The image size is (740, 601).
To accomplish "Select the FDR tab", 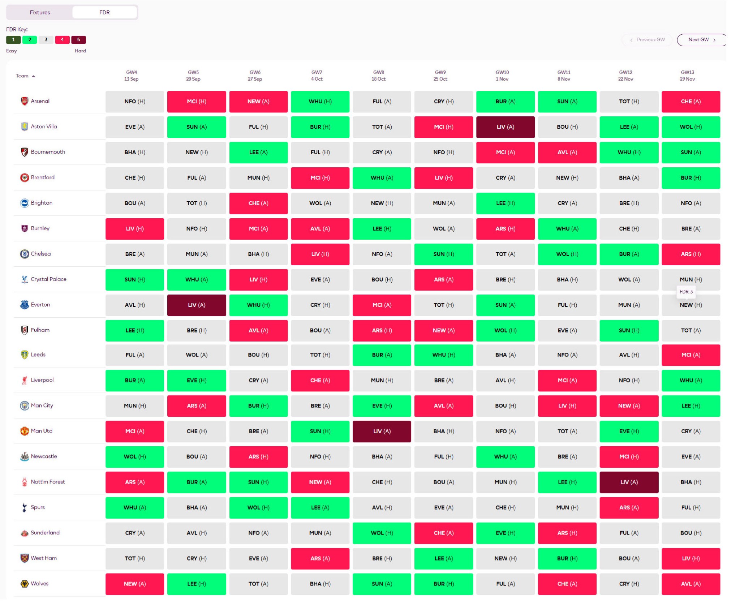I will pos(104,12).
